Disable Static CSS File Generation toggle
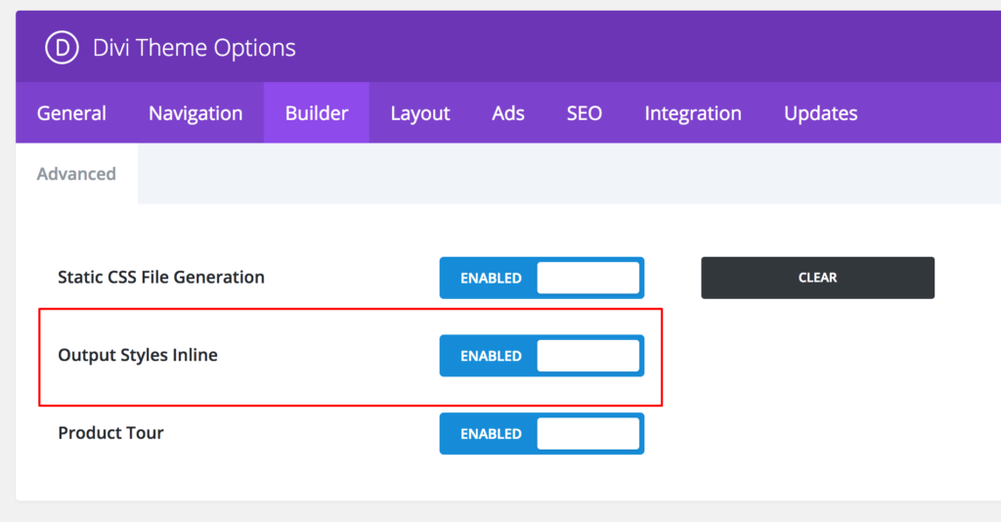The height and width of the screenshot is (522, 1001). (542, 278)
